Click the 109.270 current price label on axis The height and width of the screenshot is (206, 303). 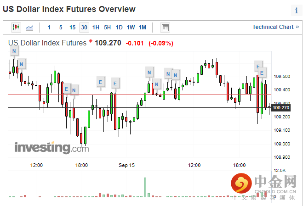280,108
